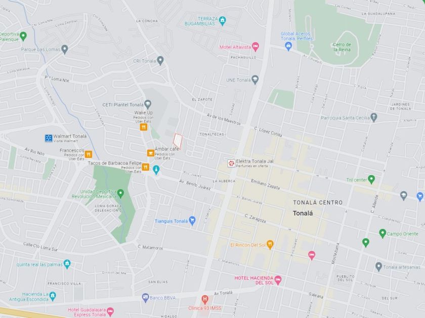Image resolution: width=425 pixels, height=318 pixels.
Task: Select the Tonalá city name label
Action: point(303,214)
